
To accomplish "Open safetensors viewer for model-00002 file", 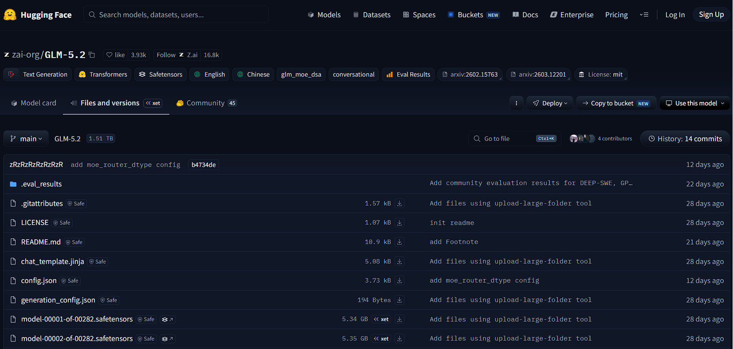I will pos(167,339).
